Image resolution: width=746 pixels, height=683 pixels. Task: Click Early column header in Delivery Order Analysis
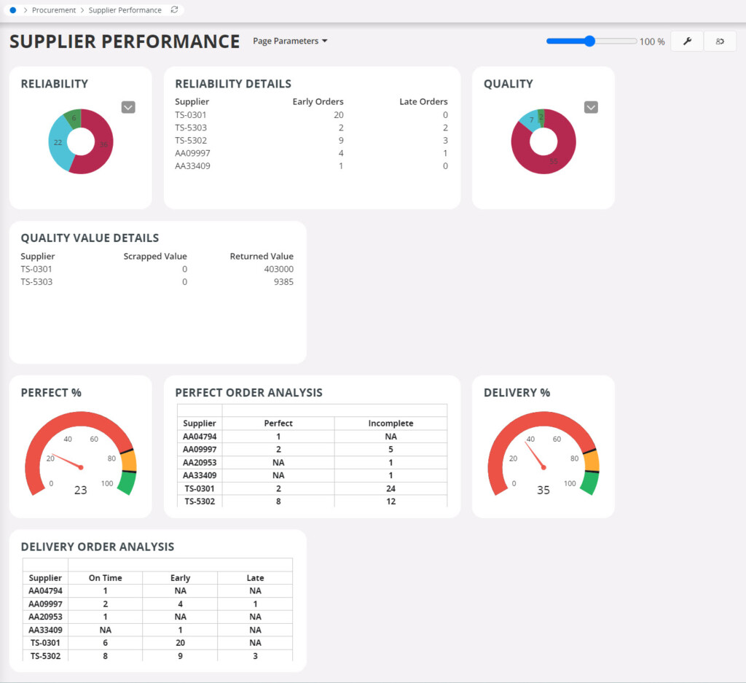(180, 578)
